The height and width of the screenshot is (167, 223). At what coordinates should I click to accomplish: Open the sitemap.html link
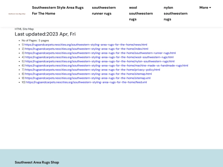(88, 74)
